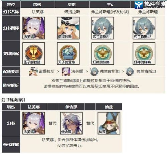This screenshot has height=154, width=167.
Task: Select the 幻书替换指引 section heading
Action: [13, 100]
